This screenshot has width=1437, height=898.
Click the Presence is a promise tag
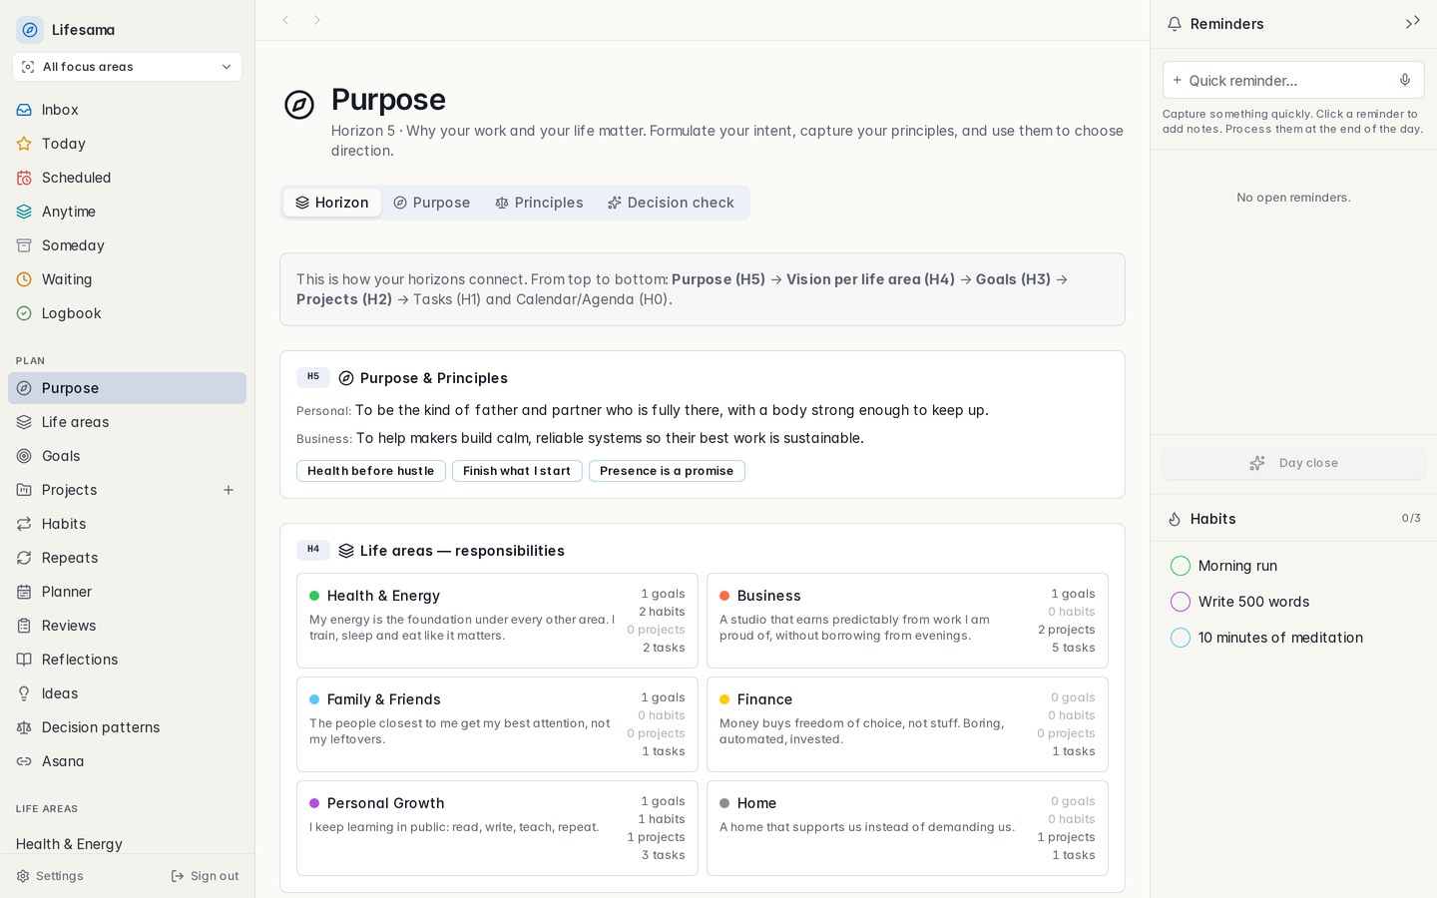click(x=667, y=471)
